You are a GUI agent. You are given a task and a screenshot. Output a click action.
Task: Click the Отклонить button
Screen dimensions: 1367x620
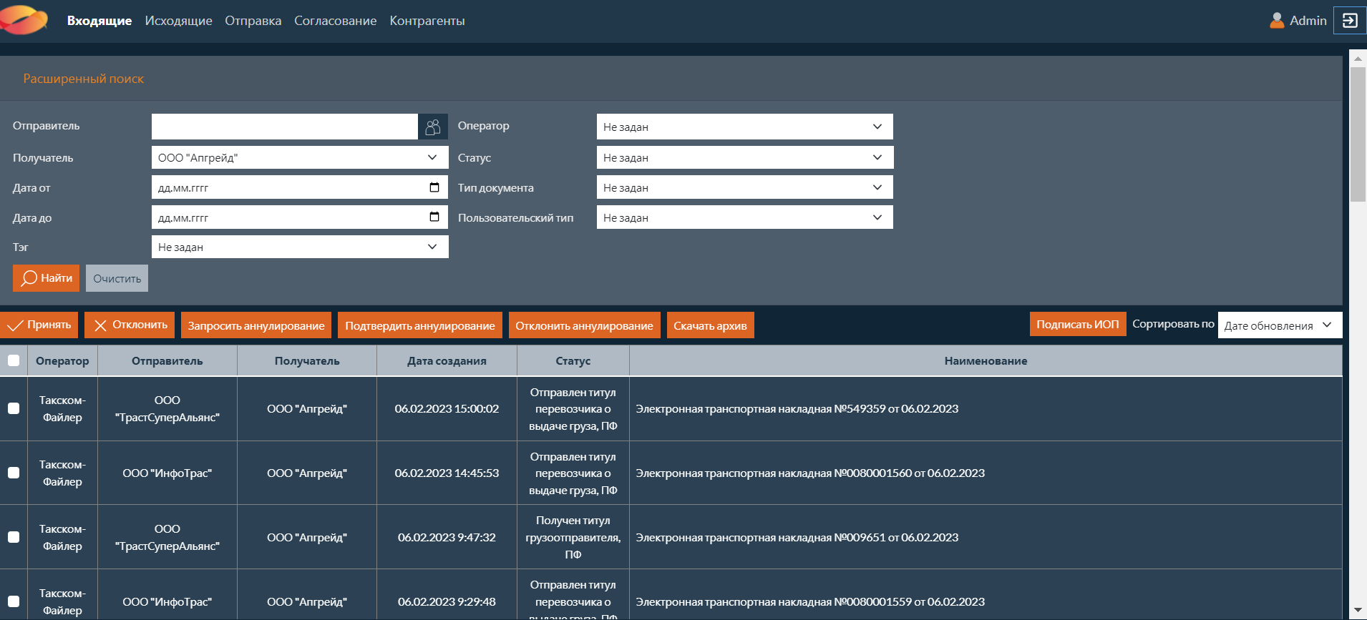click(x=130, y=325)
